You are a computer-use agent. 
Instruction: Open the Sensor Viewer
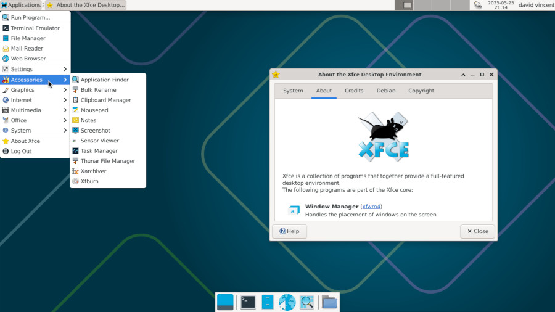click(x=107, y=141)
